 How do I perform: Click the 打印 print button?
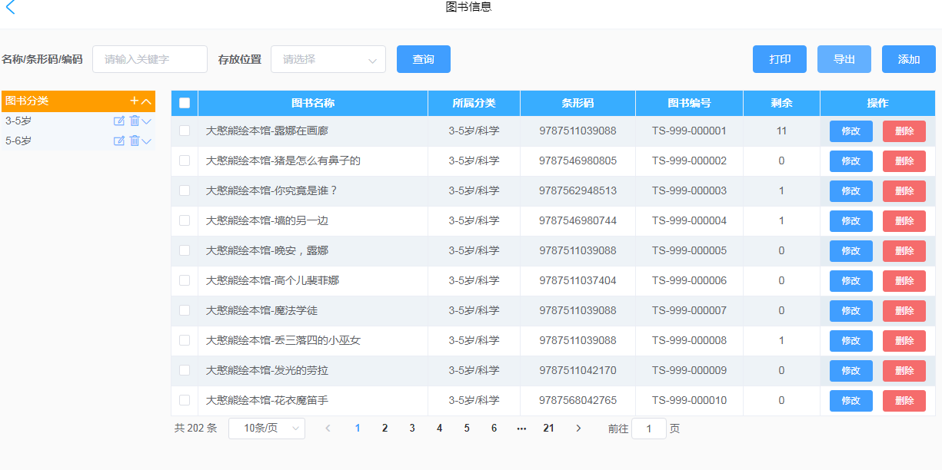[x=780, y=59]
